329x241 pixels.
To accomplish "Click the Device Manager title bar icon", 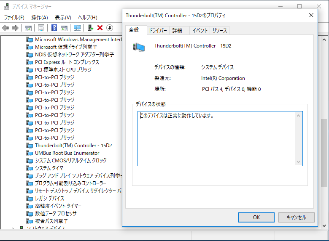I will click(x=6, y=6).
